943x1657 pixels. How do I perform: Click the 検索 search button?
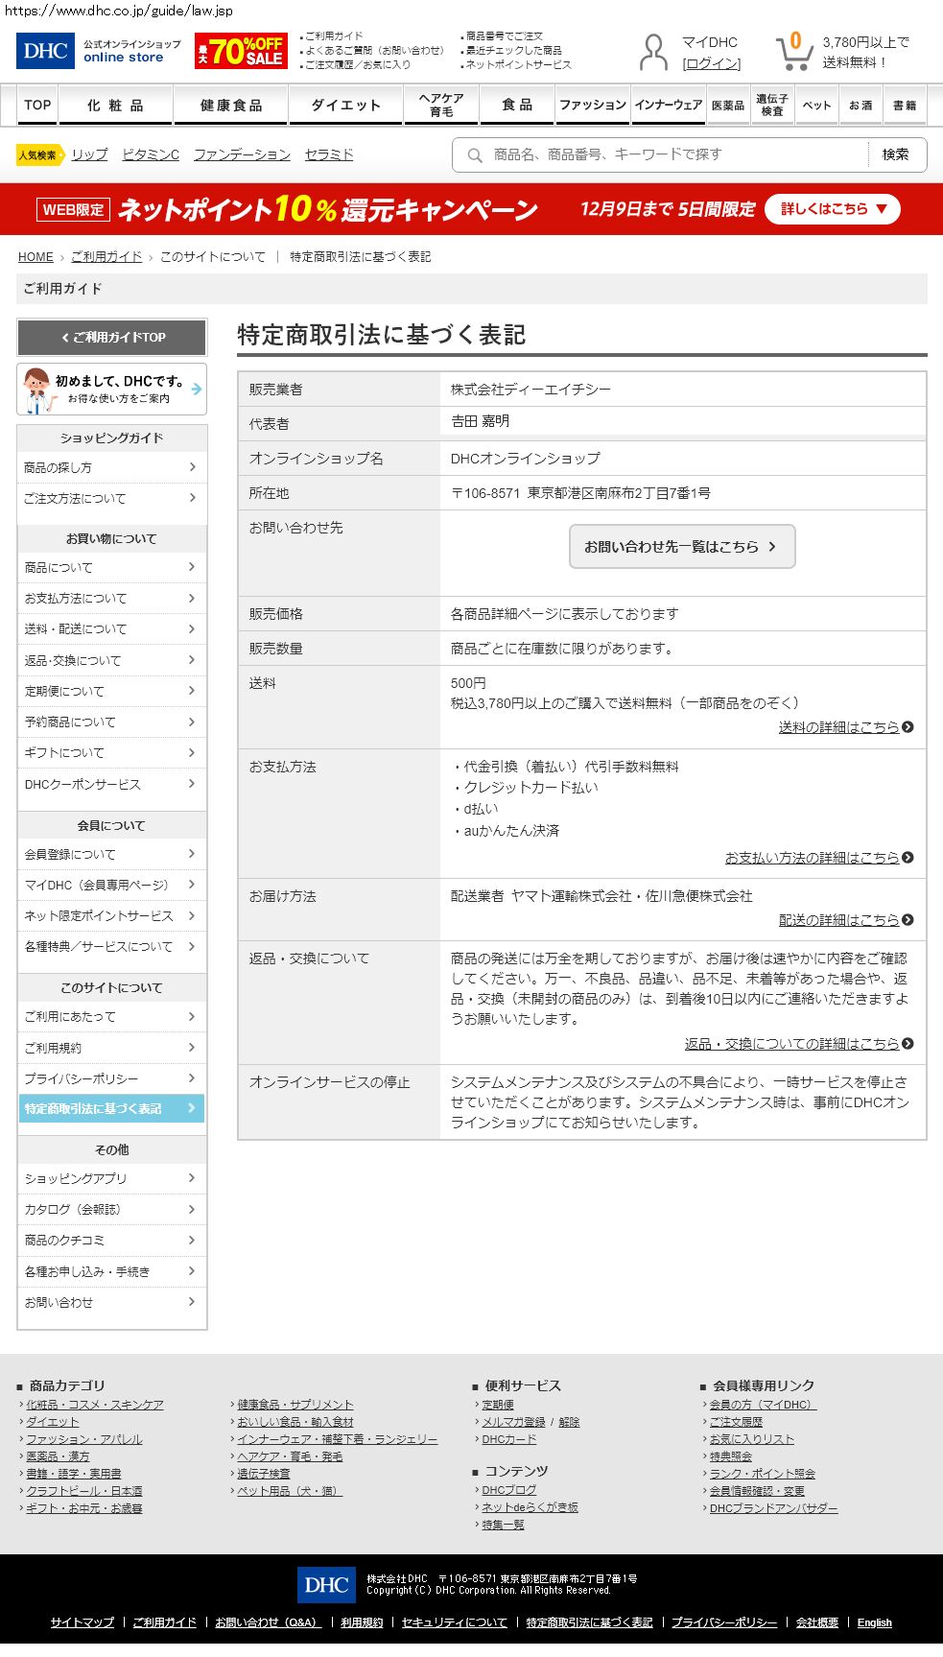click(896, 154)
